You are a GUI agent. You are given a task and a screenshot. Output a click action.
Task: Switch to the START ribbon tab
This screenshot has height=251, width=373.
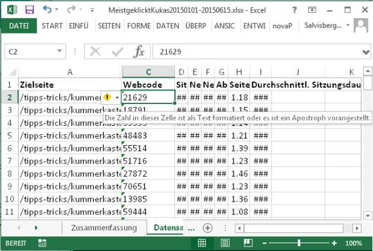pyautogui.click(x=52, y=26)
